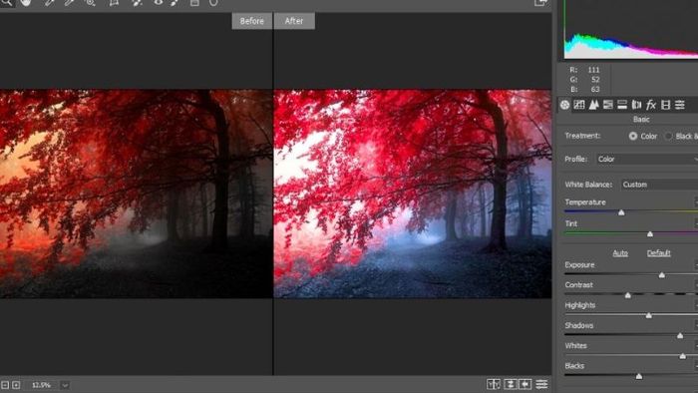Open the Tone Curve panel tab icon
This screenshot has height=393, width=698.
(579, 105)
